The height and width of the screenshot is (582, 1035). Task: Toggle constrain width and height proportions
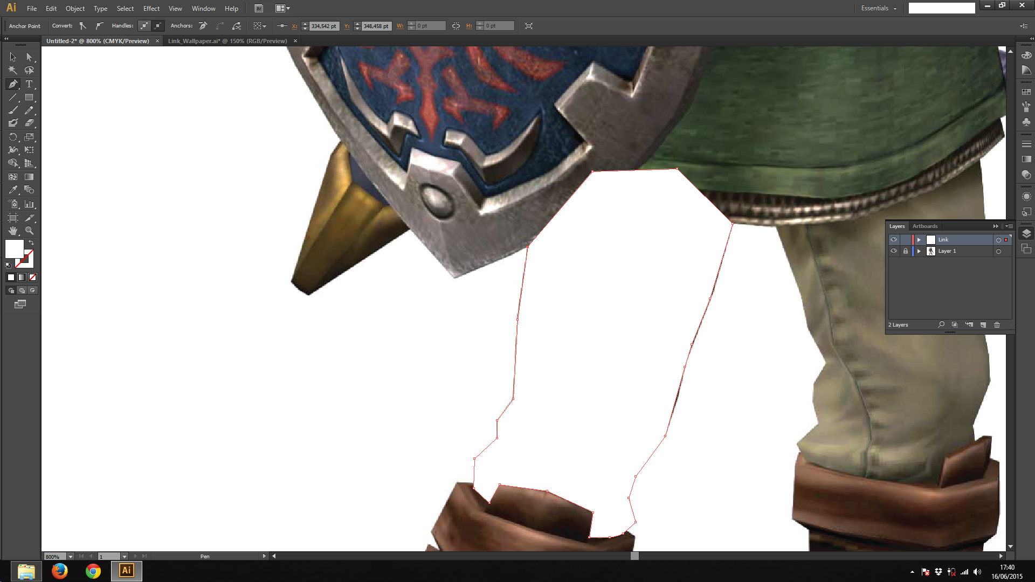click(456, 26)
